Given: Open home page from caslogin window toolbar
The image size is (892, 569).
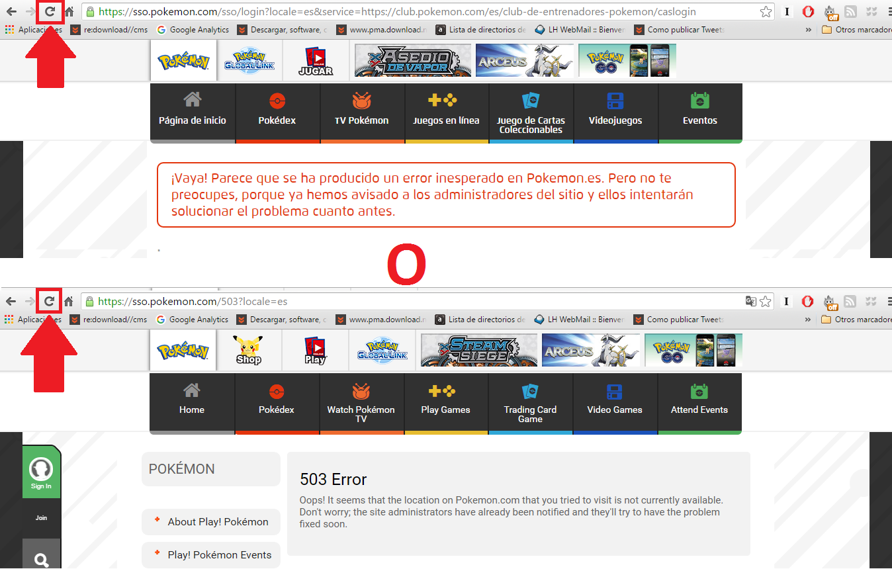Looking at the screenshot, I should tap(69, 11).
